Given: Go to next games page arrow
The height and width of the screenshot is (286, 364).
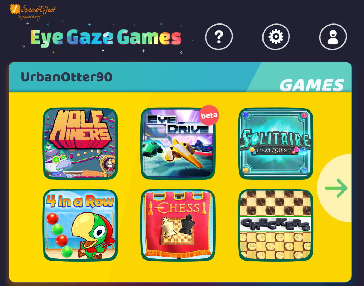Looking at the screenshot, I should tap(336, 188).
